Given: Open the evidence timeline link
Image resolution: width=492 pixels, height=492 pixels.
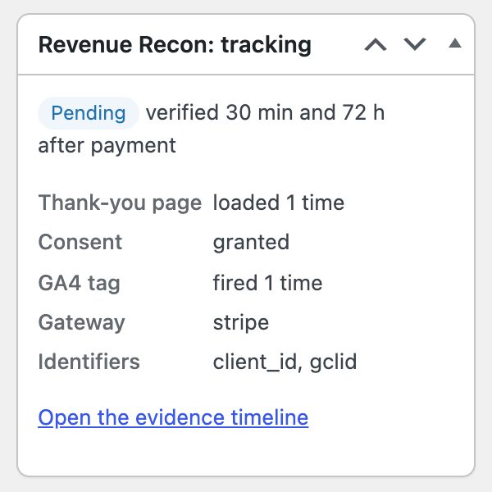Looking at the screenshot, I should tap(173, 417).
